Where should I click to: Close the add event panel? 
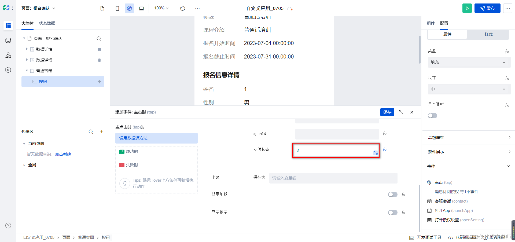pos(412,112)
